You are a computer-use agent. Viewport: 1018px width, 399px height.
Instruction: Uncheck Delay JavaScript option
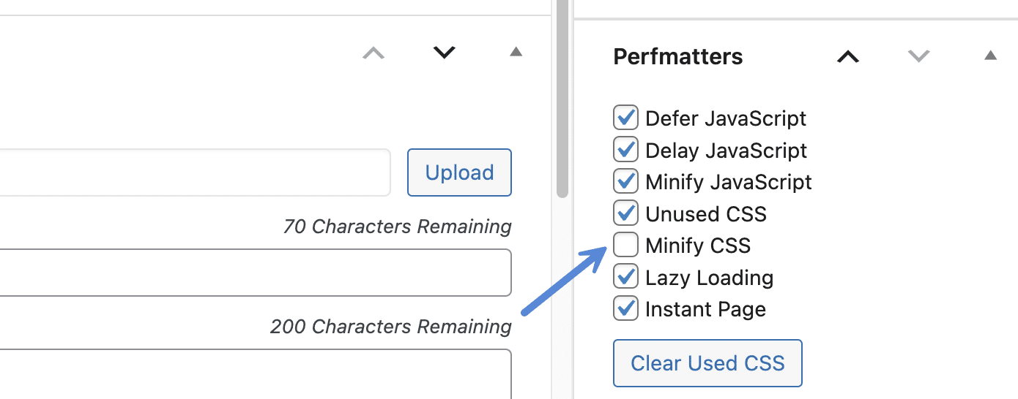click(x=625, y=150)
